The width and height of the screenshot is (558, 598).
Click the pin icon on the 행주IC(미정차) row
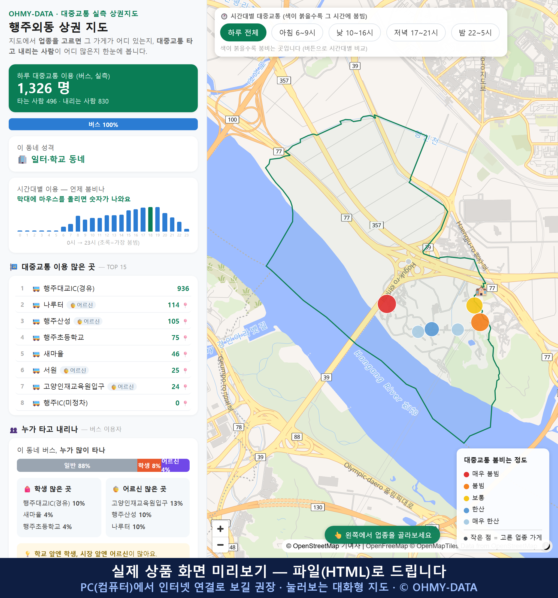(185, 403)
